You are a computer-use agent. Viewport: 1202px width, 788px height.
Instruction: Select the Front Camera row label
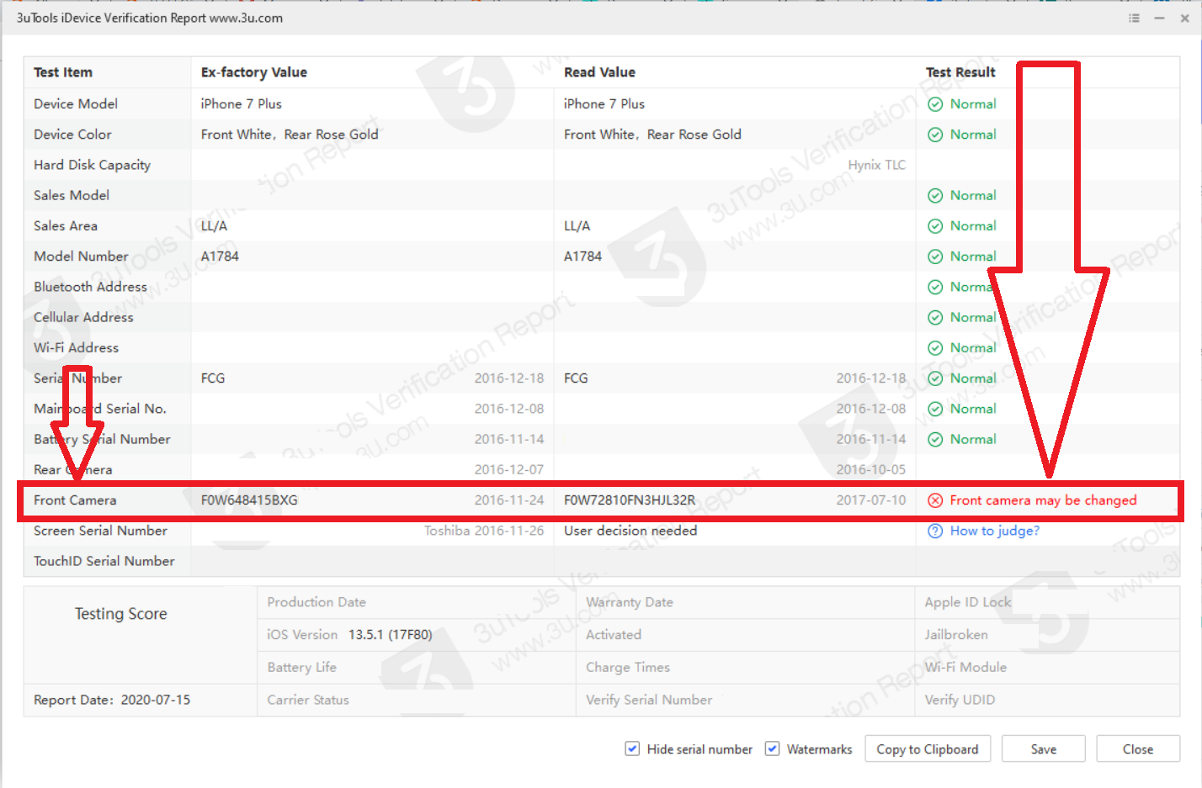(x=75, y=500)
